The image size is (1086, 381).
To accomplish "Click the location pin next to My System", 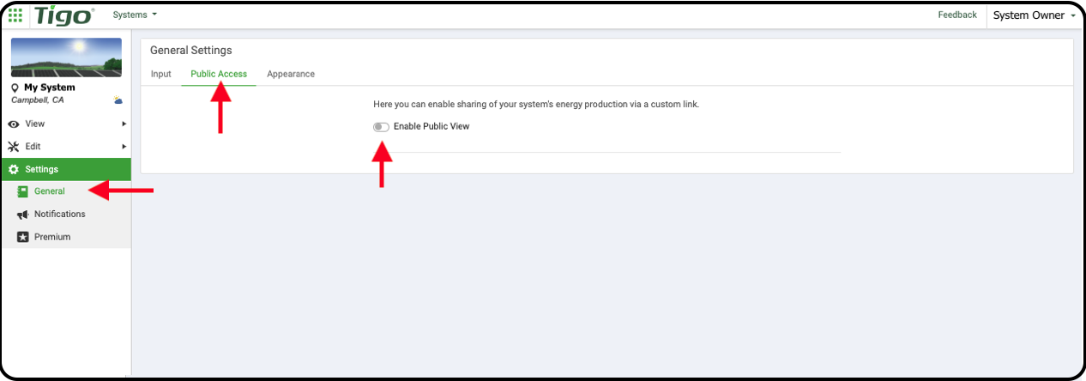I will [x=15, y=88].
